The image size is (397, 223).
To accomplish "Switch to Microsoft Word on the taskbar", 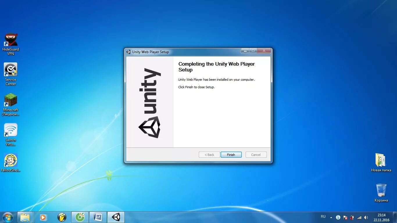I will coord(98,217).
